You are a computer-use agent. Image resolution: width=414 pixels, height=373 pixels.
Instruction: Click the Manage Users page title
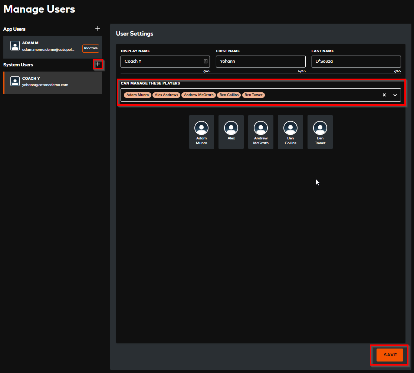(x=39, y=9)
